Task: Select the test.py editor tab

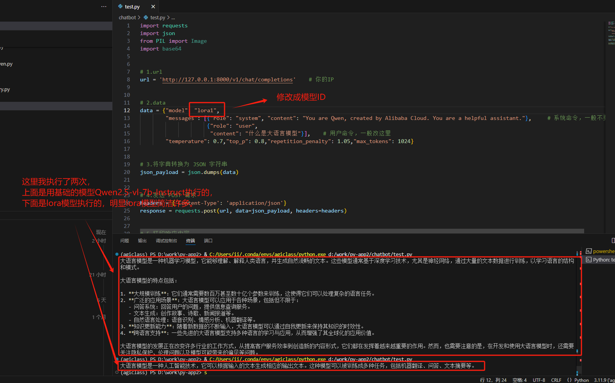Action: point(136,7)
